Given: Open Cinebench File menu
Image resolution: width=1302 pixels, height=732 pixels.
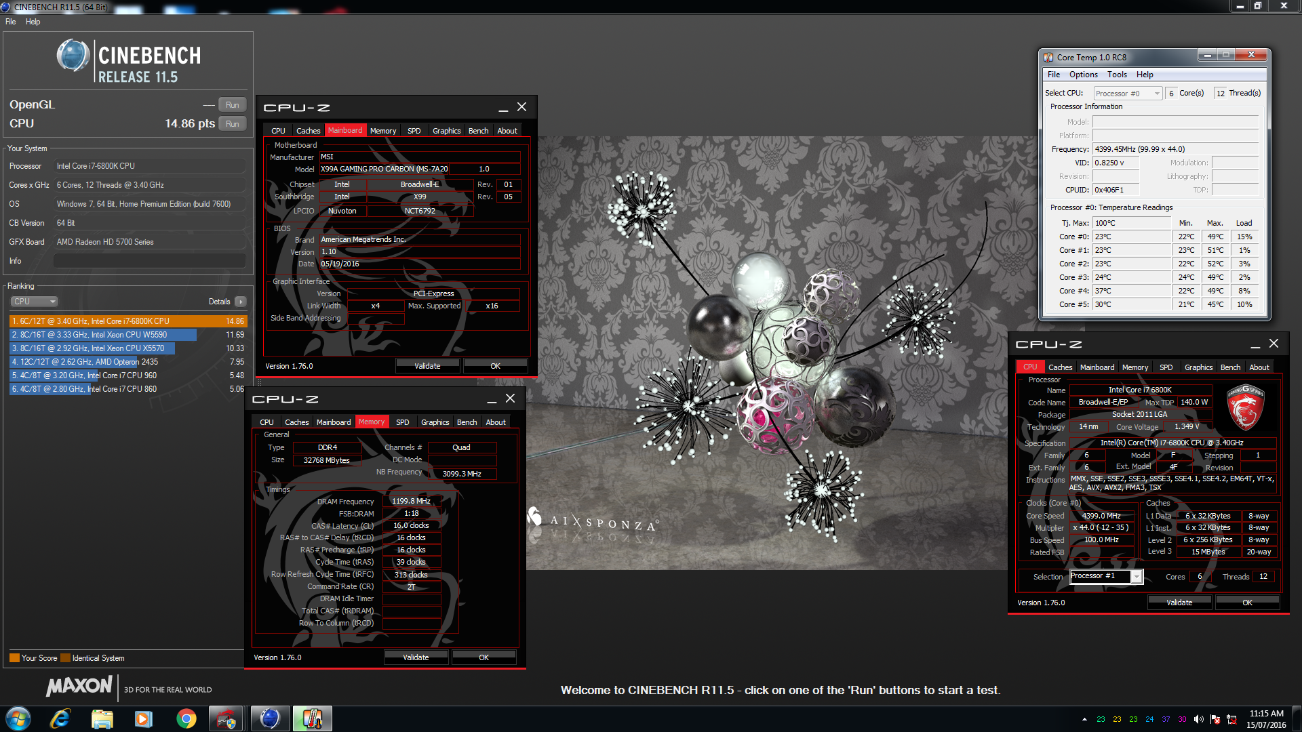Looking at the screenshot, I should click(11, 22).
